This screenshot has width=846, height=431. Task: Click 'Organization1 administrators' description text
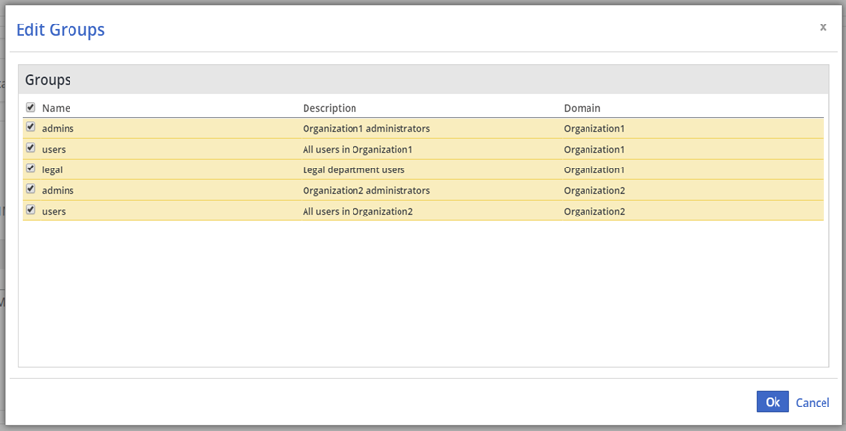[x=366, y=128]
